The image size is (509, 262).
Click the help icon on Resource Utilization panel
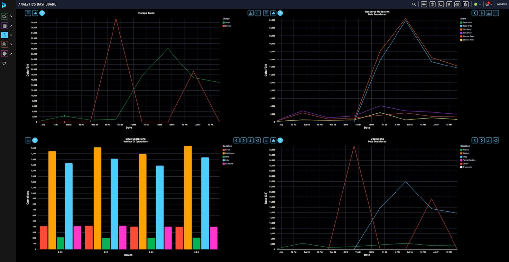coord(280,13)
